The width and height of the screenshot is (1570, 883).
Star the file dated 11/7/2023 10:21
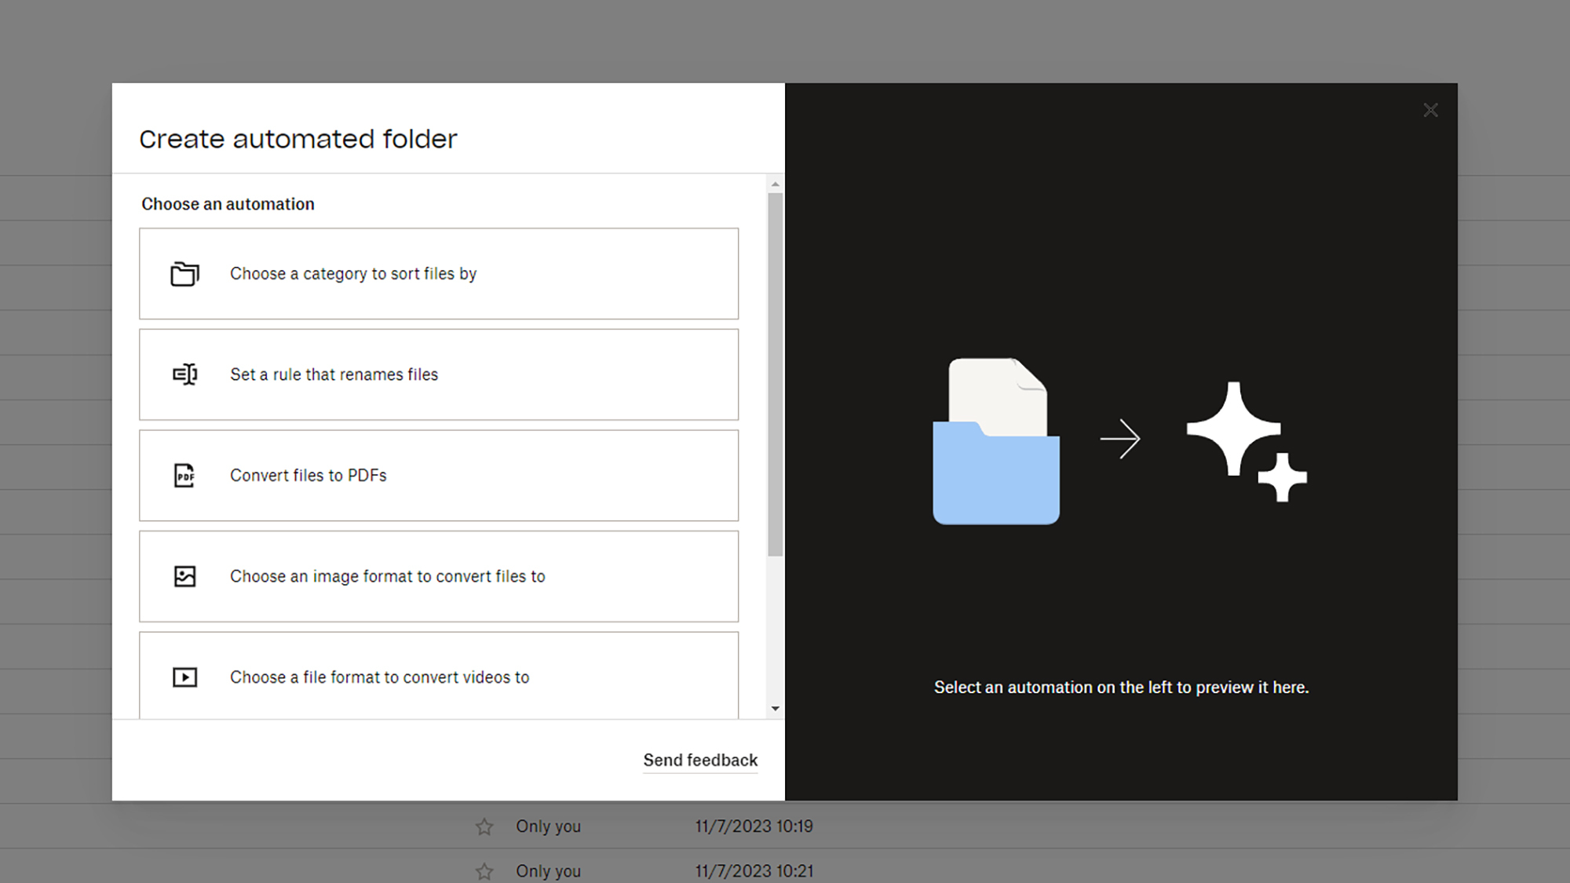(484, 871)
